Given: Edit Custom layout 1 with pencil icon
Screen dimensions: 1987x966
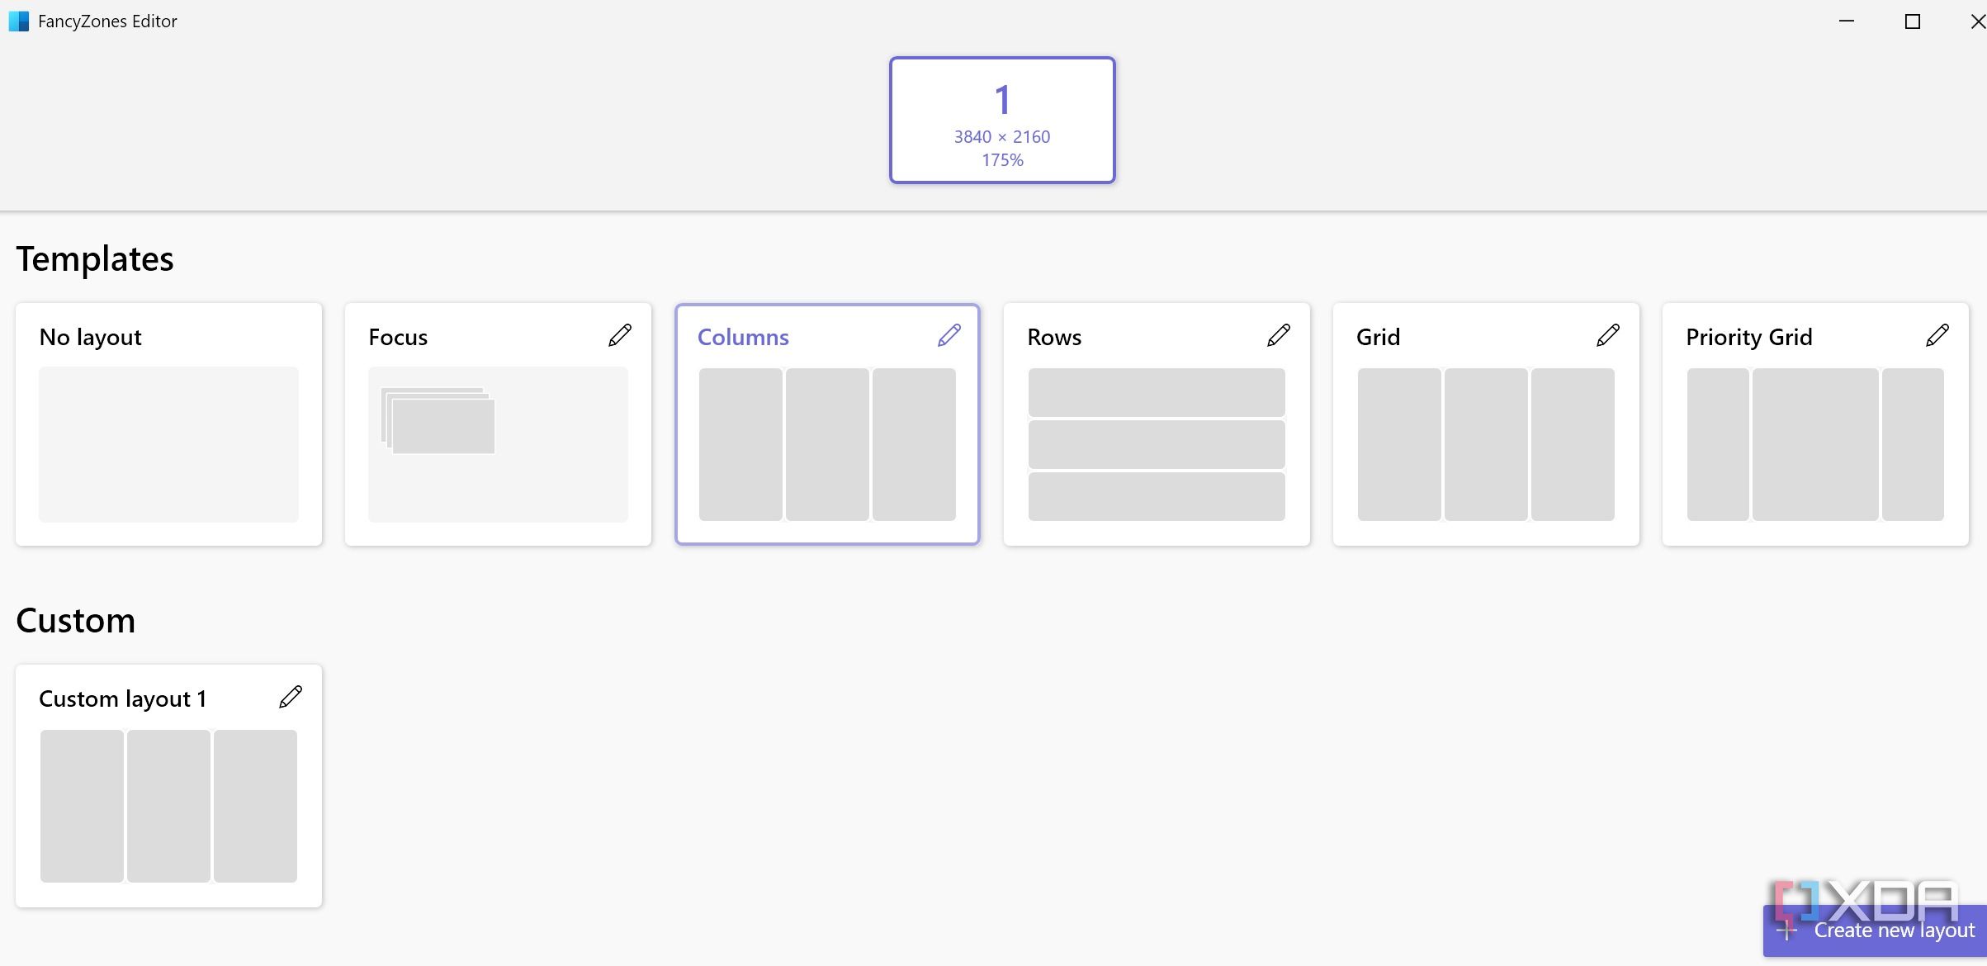Looking at the screenshot, I should [x=291, y=697].
